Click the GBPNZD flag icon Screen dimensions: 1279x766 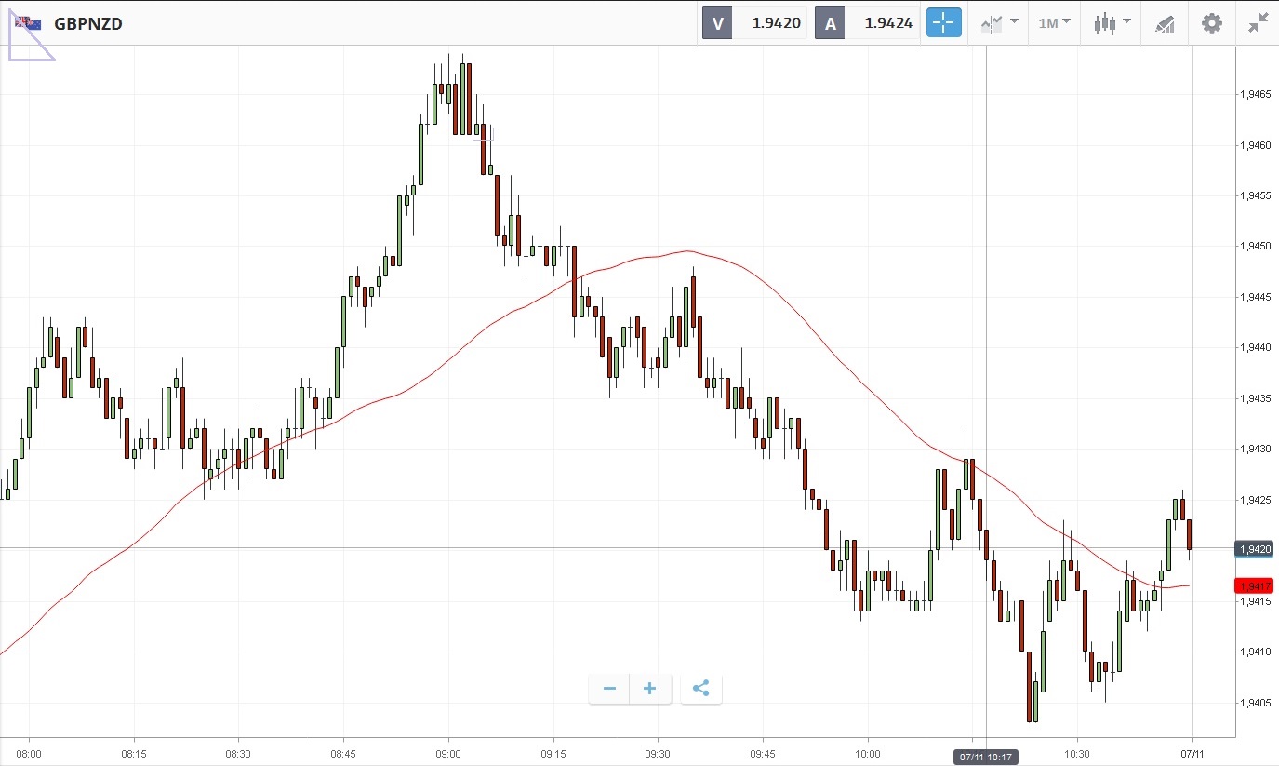pos(29,22)
